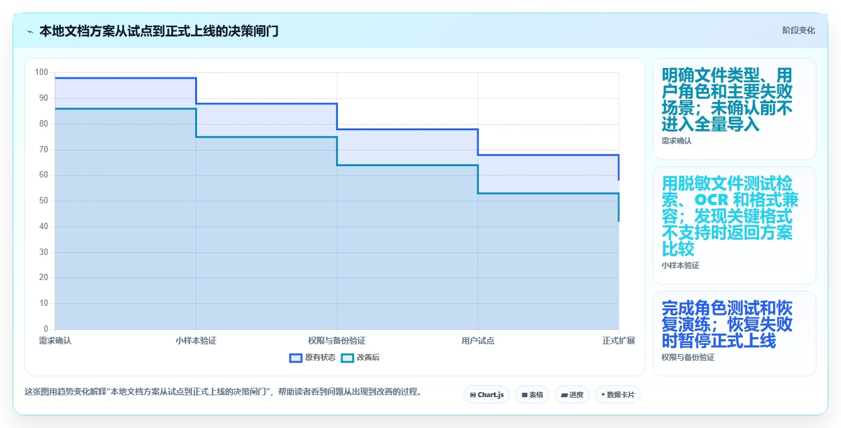841x428 pixels.
Task: Toggle the 原有状态 legend series
Action: point(312,358)
